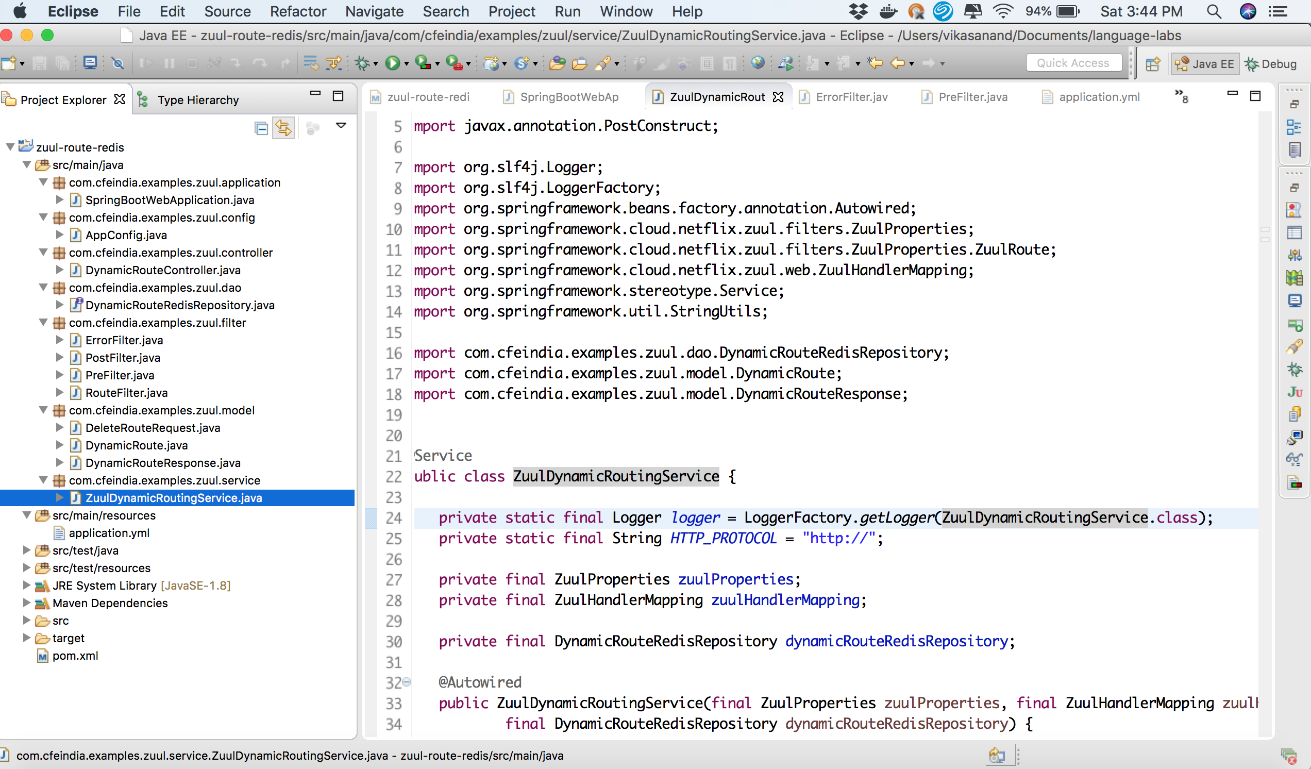
Task: Click the Open Type folder icon
Action: (x=557, y=63)
